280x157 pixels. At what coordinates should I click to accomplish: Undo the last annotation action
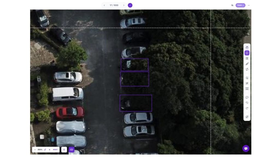coord(247,103)
